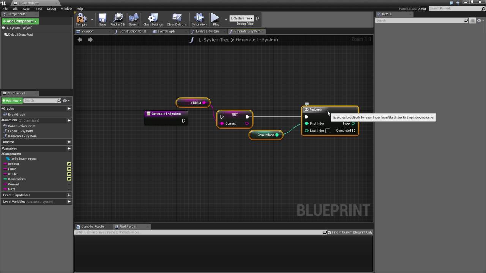Image resolution: width=486 pixels, height=273 pixels.
Task: Click Find in CB toolbar icon
Action: (x=118, y=20)
